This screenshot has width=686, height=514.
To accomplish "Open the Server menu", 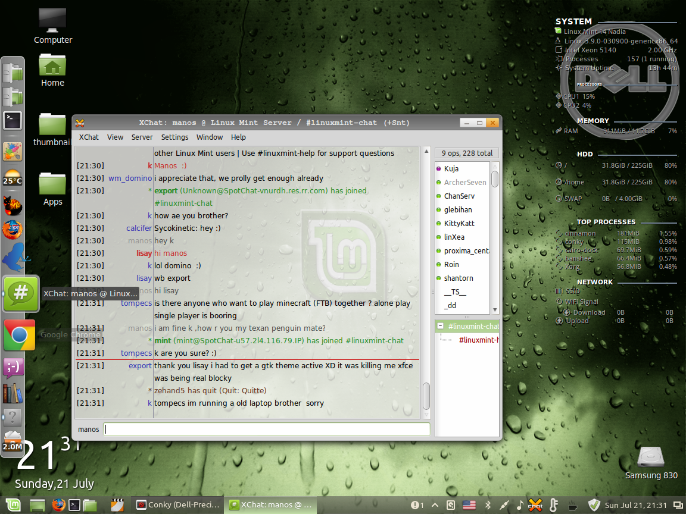I will [x=142, y=137].
